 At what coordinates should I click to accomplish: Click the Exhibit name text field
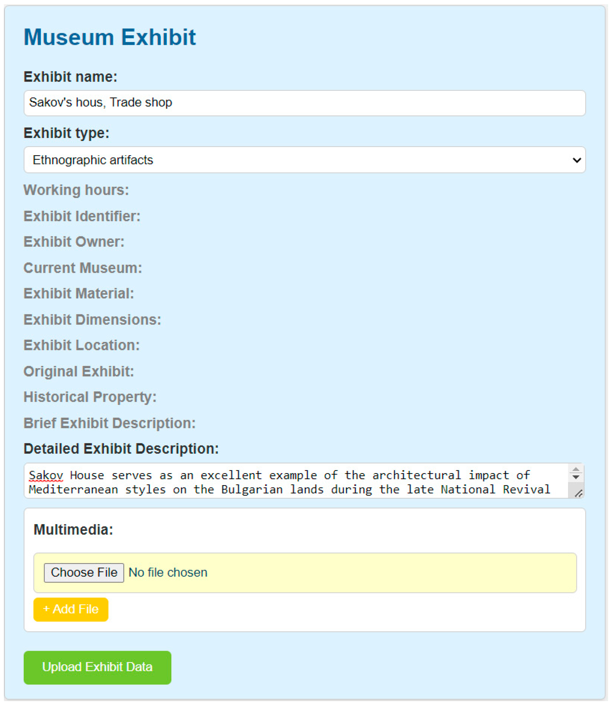(x=304, y=103)
